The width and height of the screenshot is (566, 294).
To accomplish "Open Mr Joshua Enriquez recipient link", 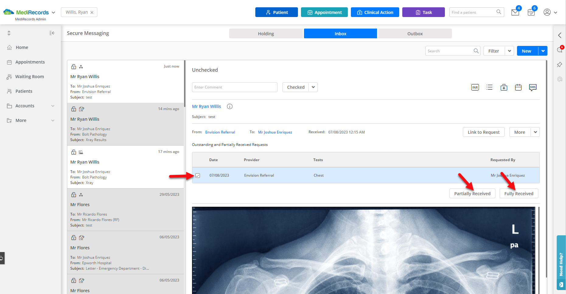I will pyautogui.click(x=275, y=132).
